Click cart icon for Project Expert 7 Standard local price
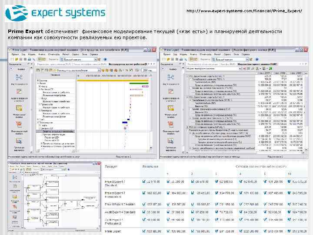 click(144, 181)
